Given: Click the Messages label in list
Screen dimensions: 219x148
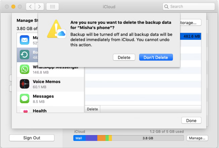Looking at the screenshot, I should click(43, 96).
